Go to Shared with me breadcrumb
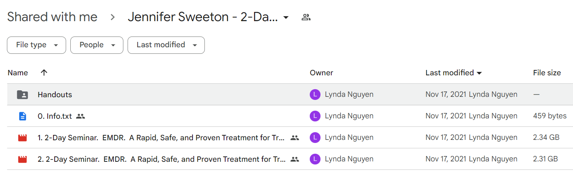573x186 pixels. click(x=52, y=17)
